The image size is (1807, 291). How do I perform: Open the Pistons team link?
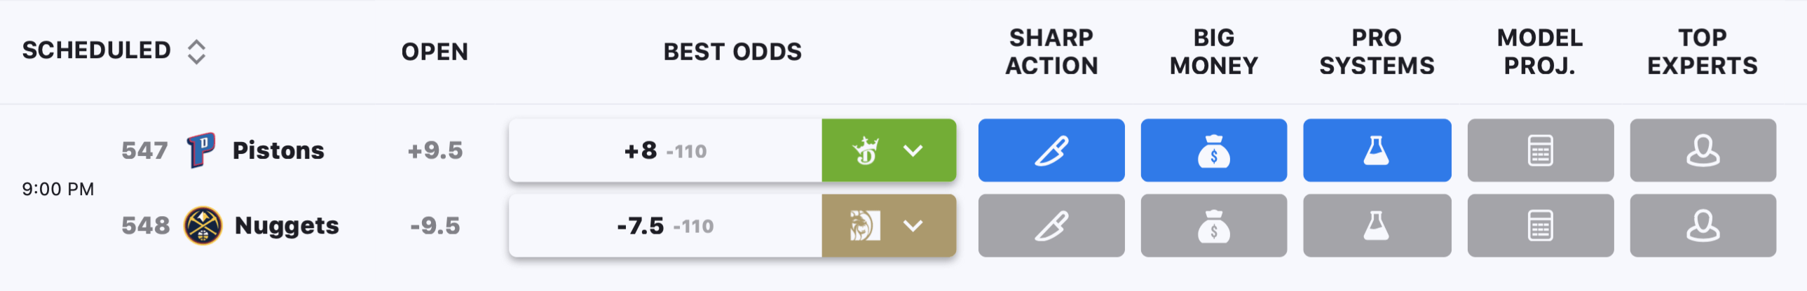[x=278, y=150]
